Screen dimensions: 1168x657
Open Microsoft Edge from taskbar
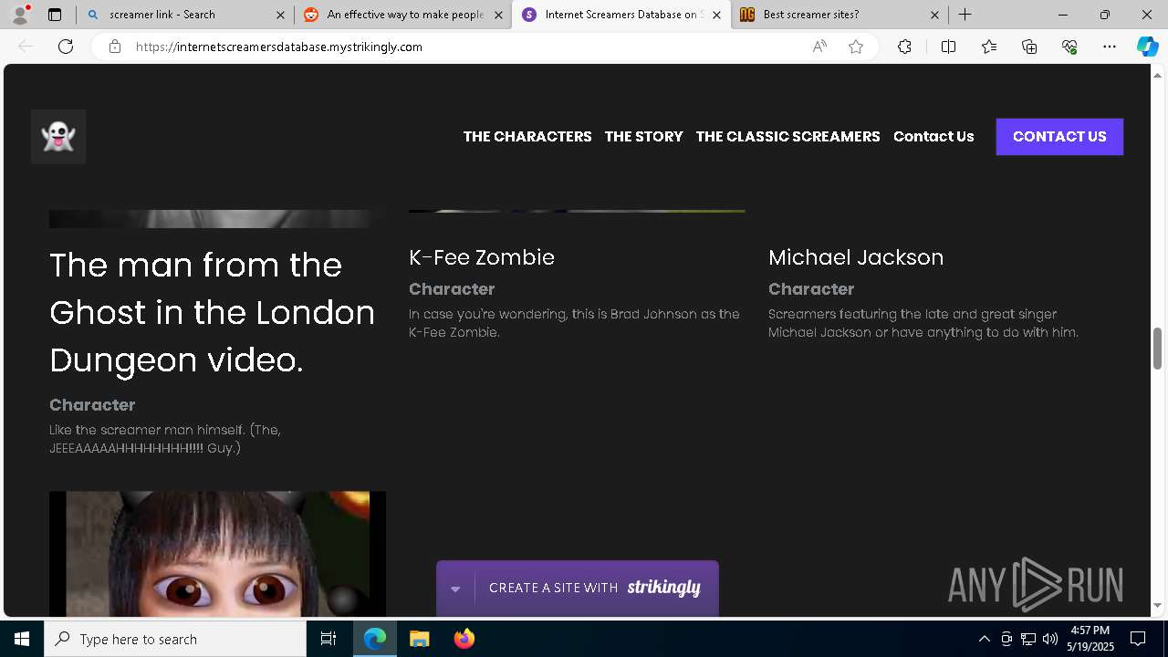375,639
